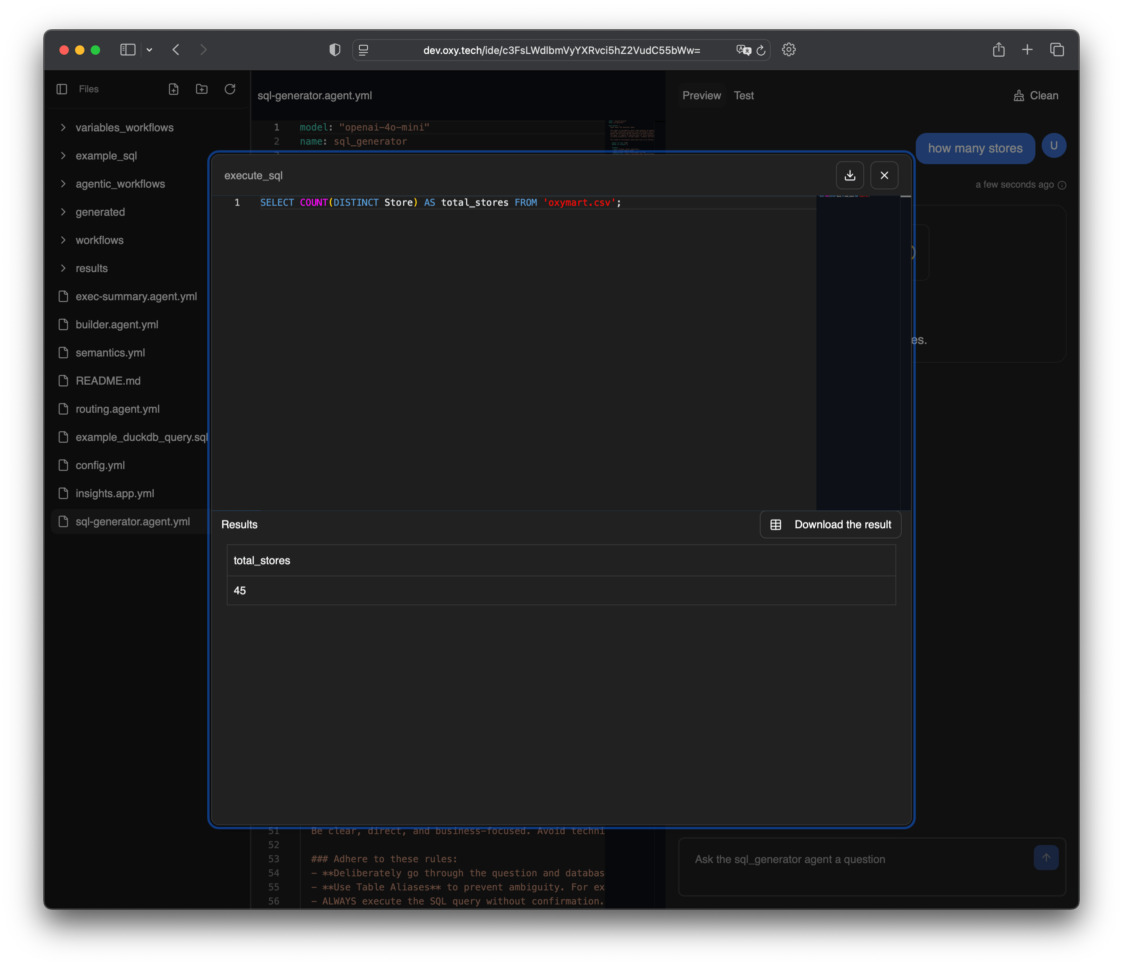This screenshot has height=967, width=1123.
Task: Create a new folder in Files panel
Action: (x=202, y=90)
